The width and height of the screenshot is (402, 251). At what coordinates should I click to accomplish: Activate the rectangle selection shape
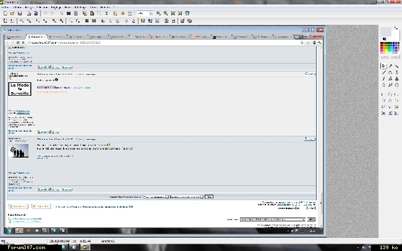point(383,95)
